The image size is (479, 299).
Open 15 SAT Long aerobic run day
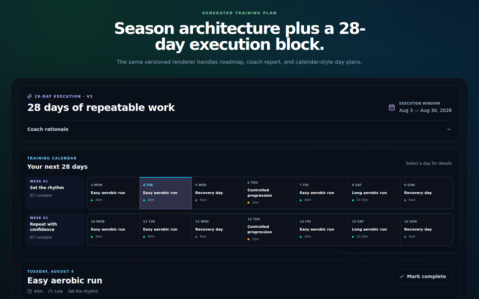pyautogui.click(x=375, y=230)
